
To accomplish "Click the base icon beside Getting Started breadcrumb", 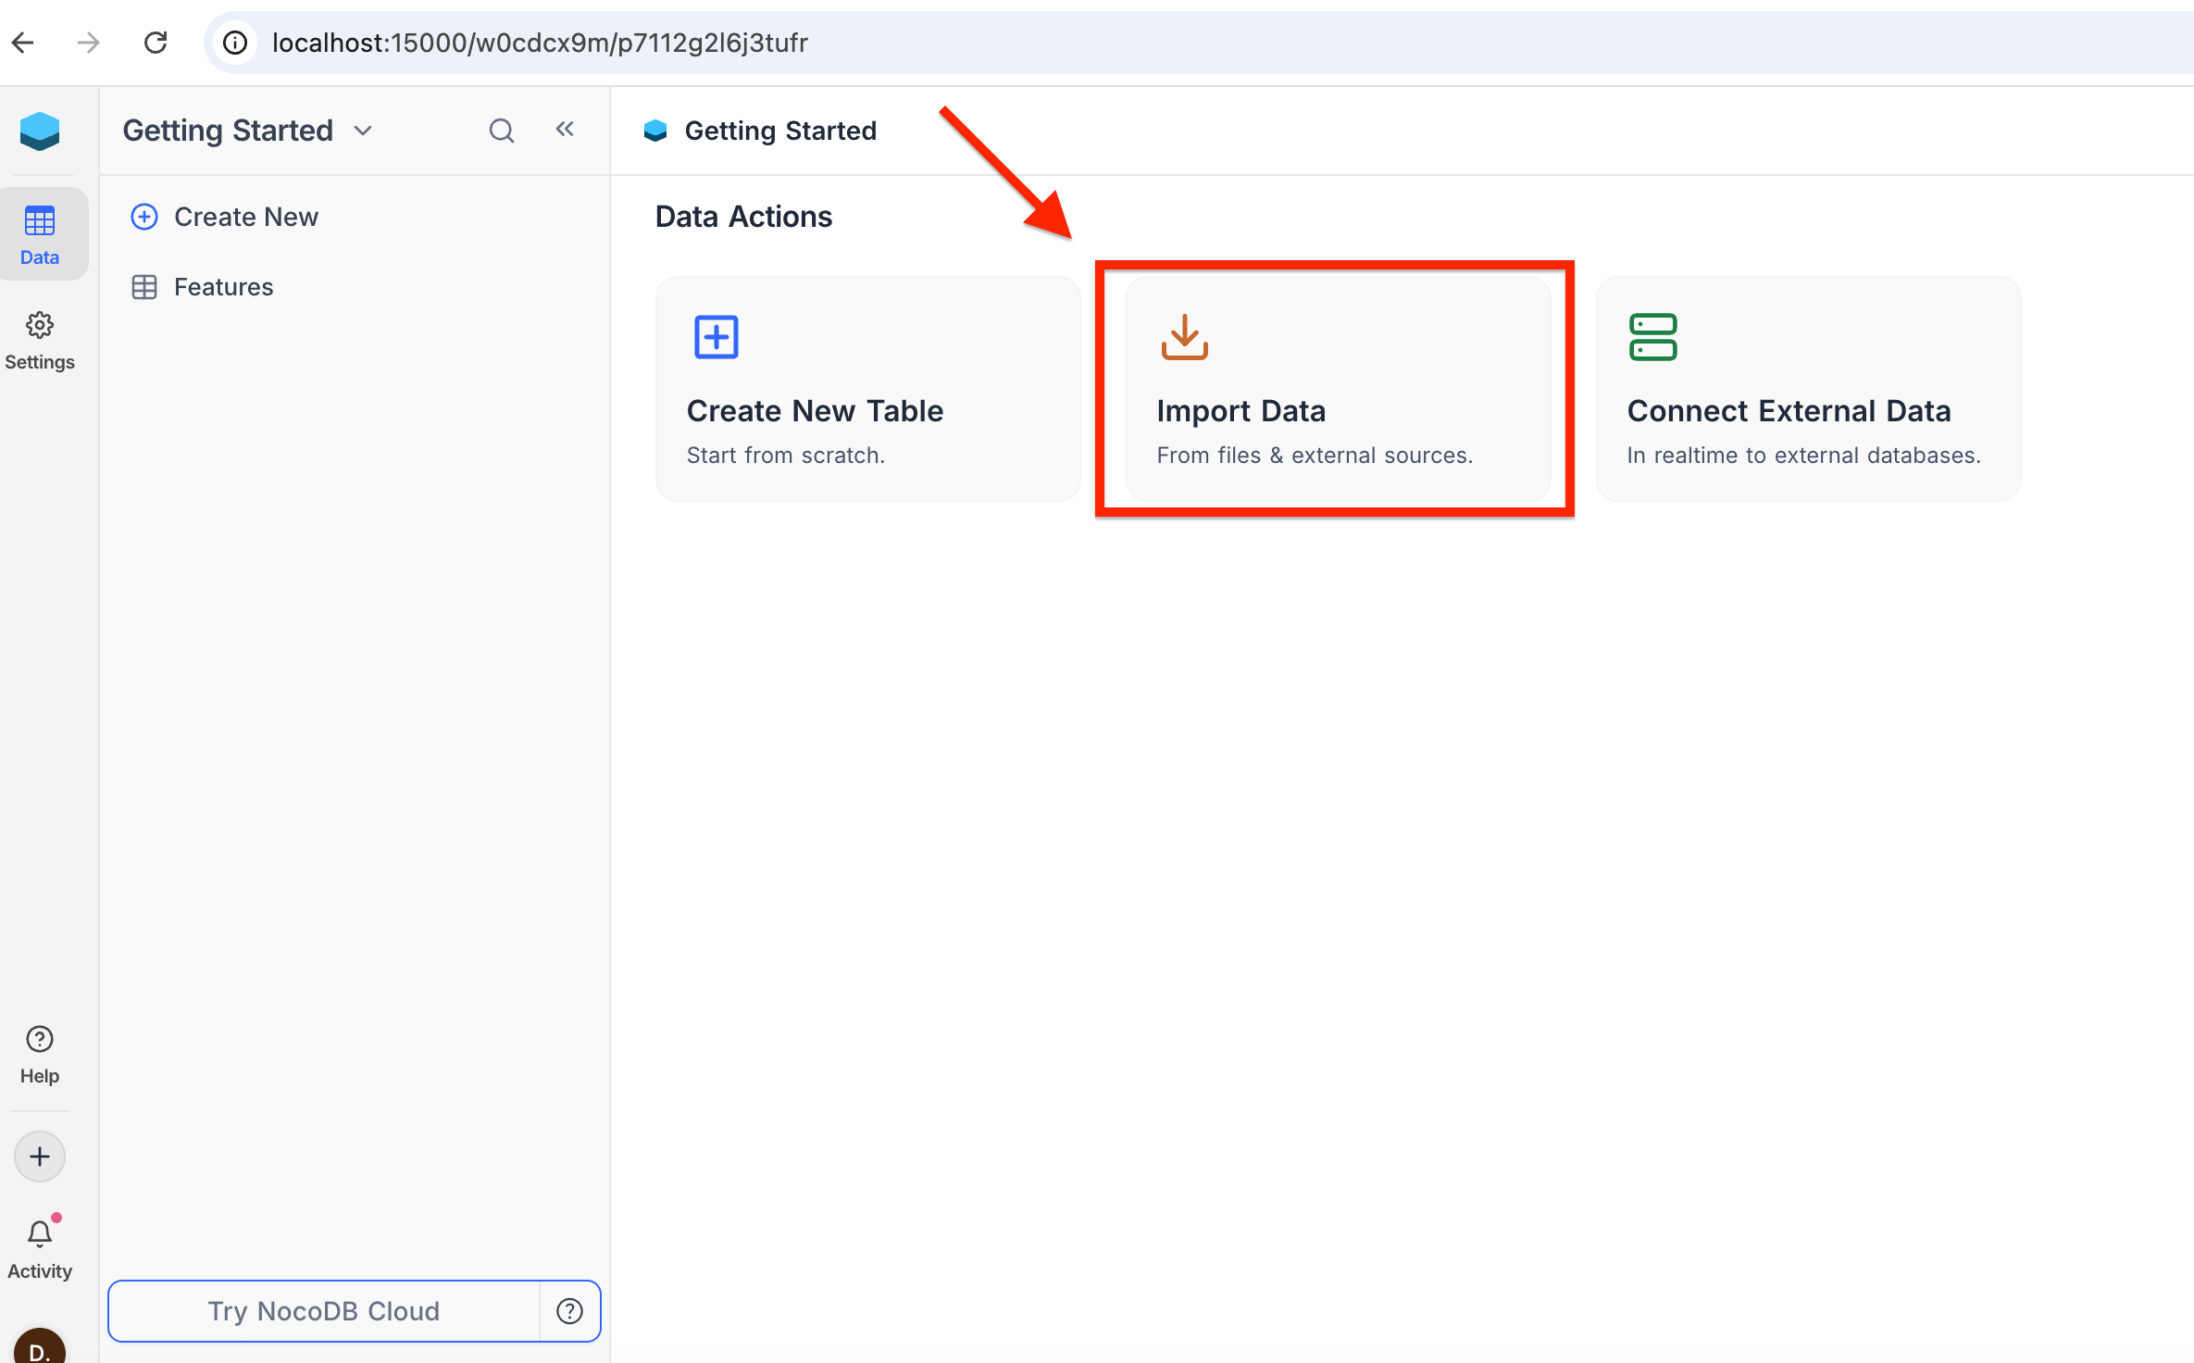I will 655,131.
